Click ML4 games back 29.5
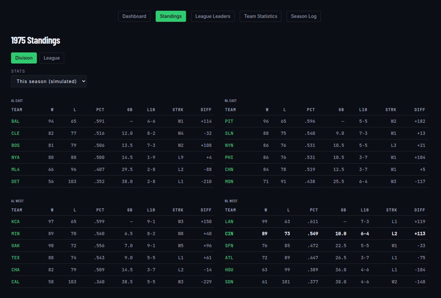The image size is (441, 298). tap(127, 169)
